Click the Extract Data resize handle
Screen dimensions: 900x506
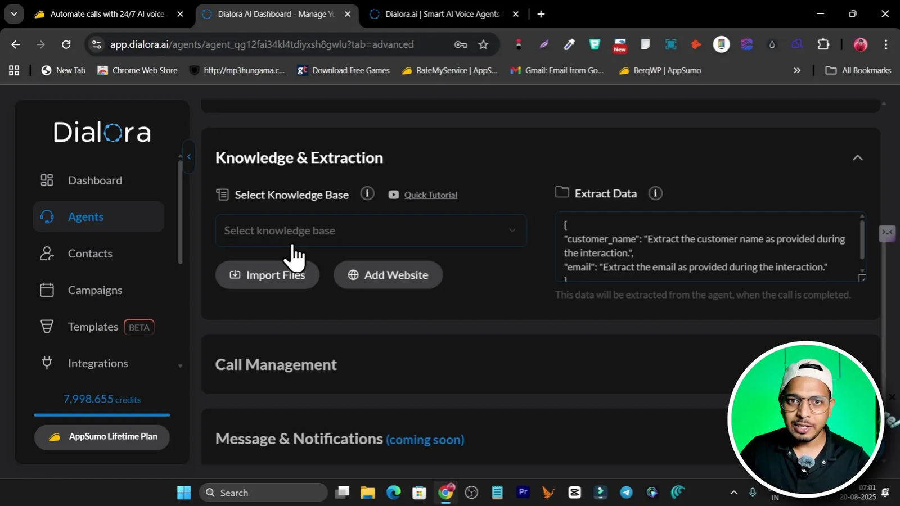[x=862, y=278]
